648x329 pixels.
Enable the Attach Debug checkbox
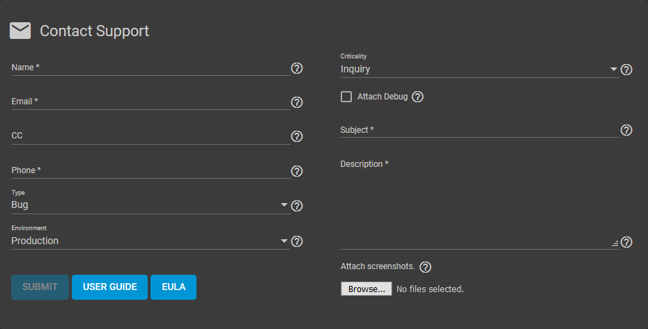click(346, 97)
